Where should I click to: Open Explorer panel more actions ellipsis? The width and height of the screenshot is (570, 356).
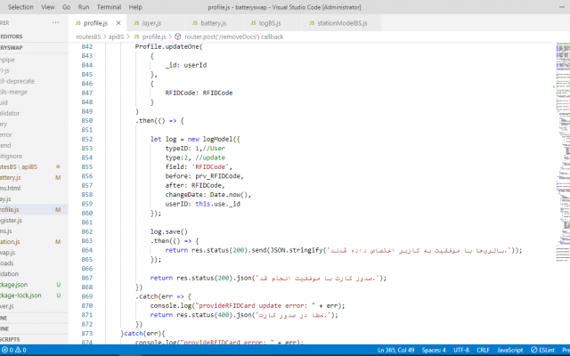[55, 22]
